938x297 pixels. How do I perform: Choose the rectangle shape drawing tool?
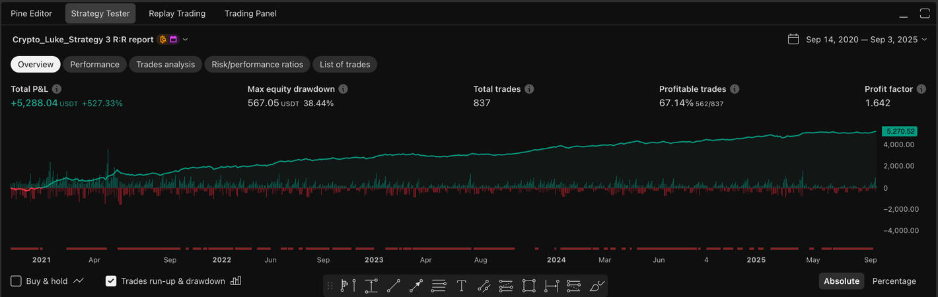pos(528,286)
